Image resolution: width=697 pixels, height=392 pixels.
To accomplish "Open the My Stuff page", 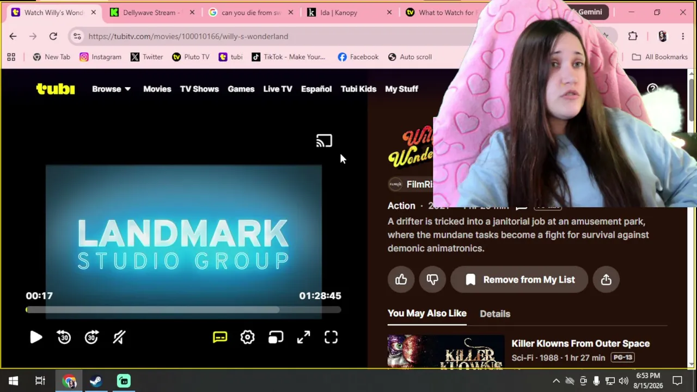I will tap(402, 89).
